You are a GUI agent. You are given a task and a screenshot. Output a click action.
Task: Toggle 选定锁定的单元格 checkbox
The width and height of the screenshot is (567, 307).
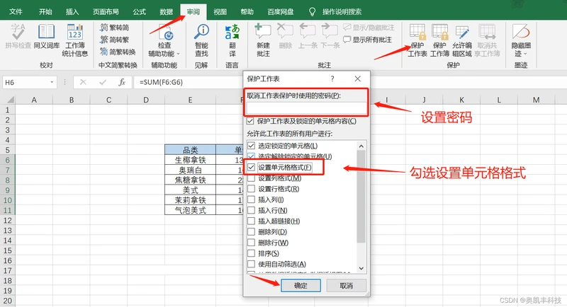point(252,146)
